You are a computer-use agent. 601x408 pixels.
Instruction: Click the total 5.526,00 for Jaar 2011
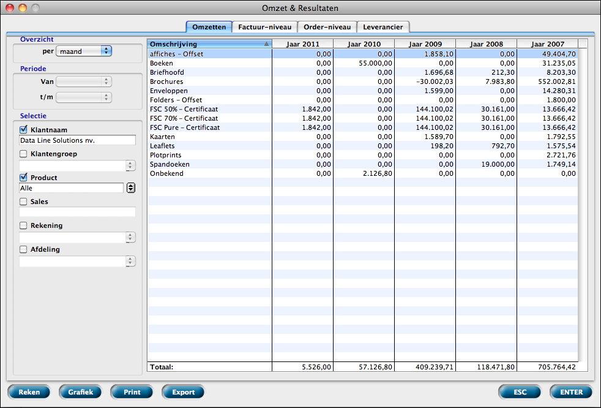click(316, 367)
